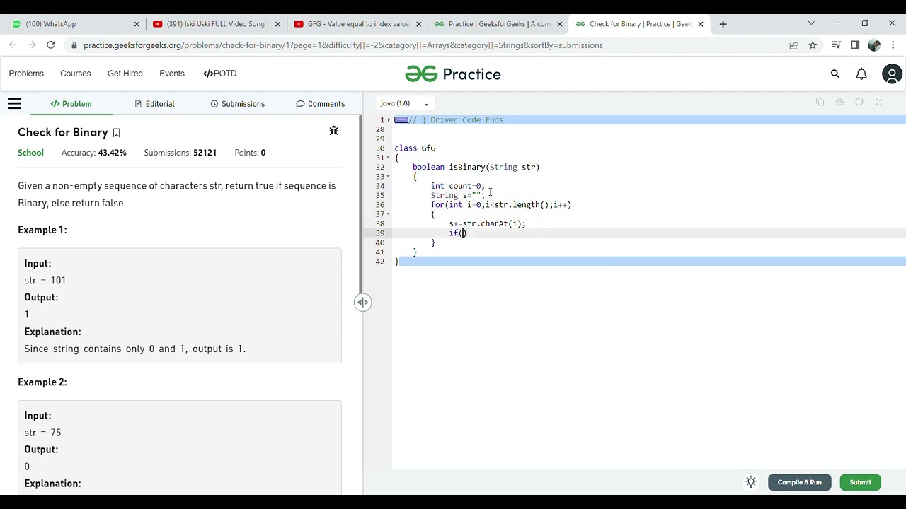Open the notifications bell
This screenshot has width=906, height=509.
coord(861,74)
